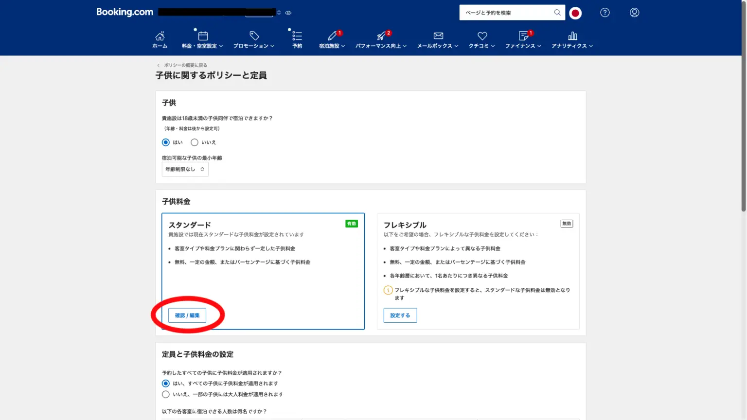
Task: Click the 設定する button in フレキシブル
Action: point(400,315)
